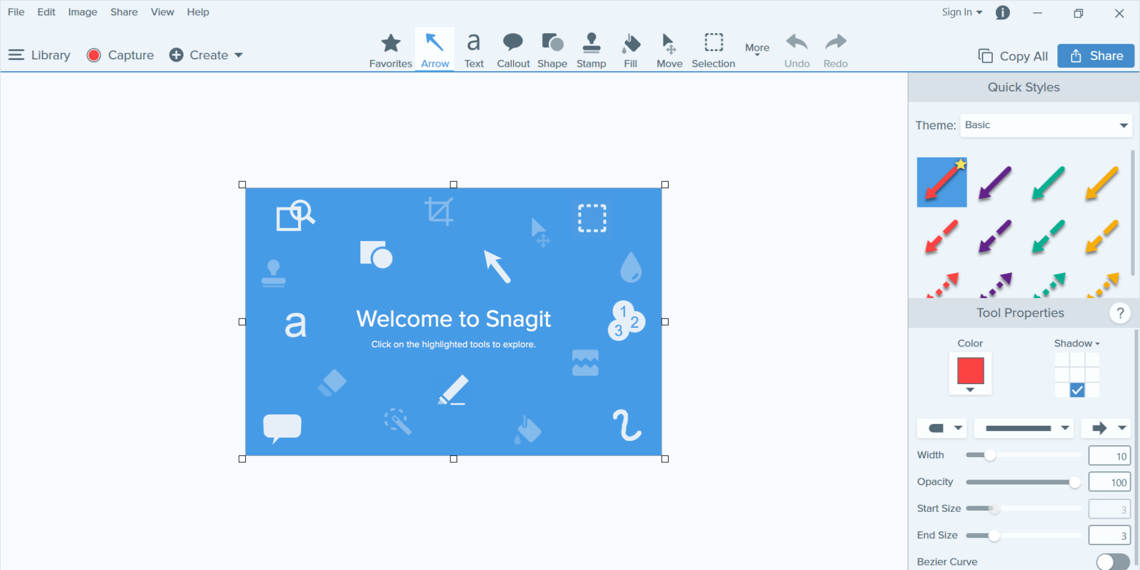Open the Image menu
The width and height of the screenshot is (1140, 570).
click(83, 12)
